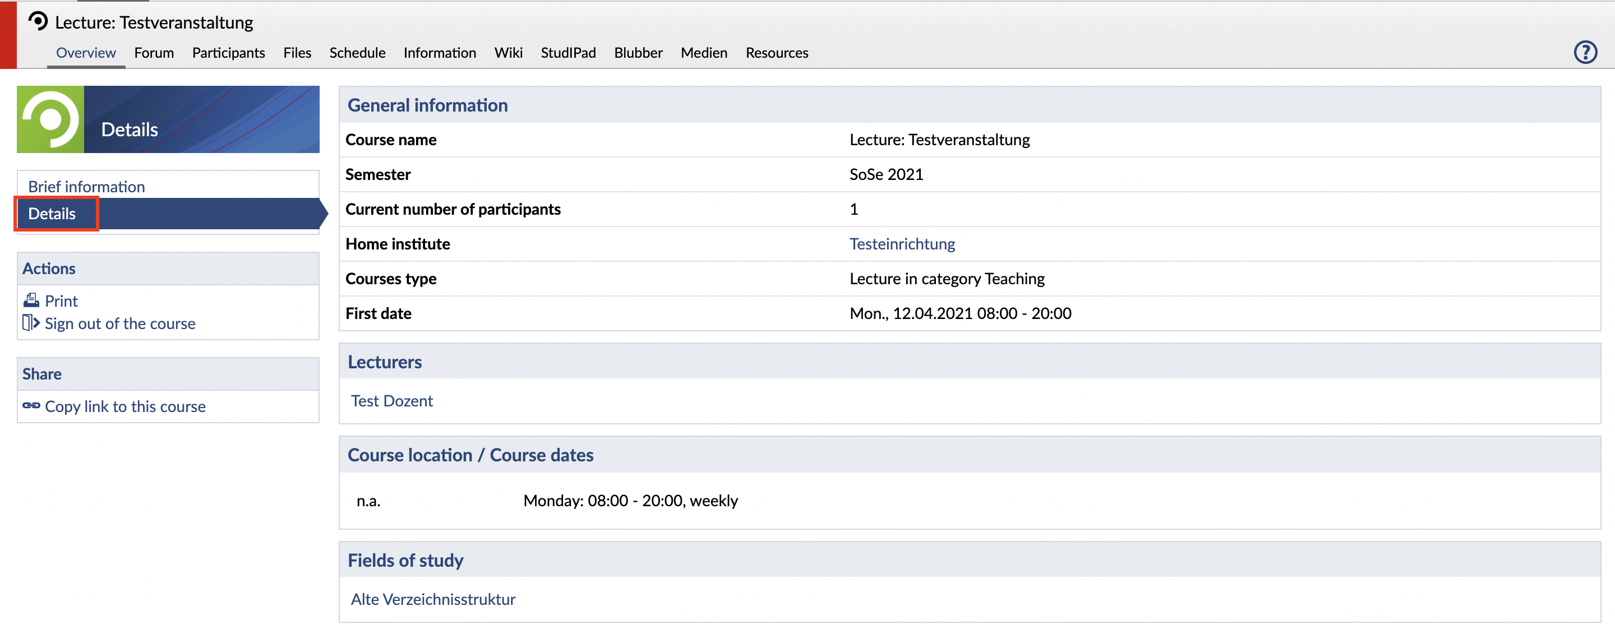This screenshot has width=1615, height=629.
Task: Go to the Schedule tab
Action: click(357, 53)
